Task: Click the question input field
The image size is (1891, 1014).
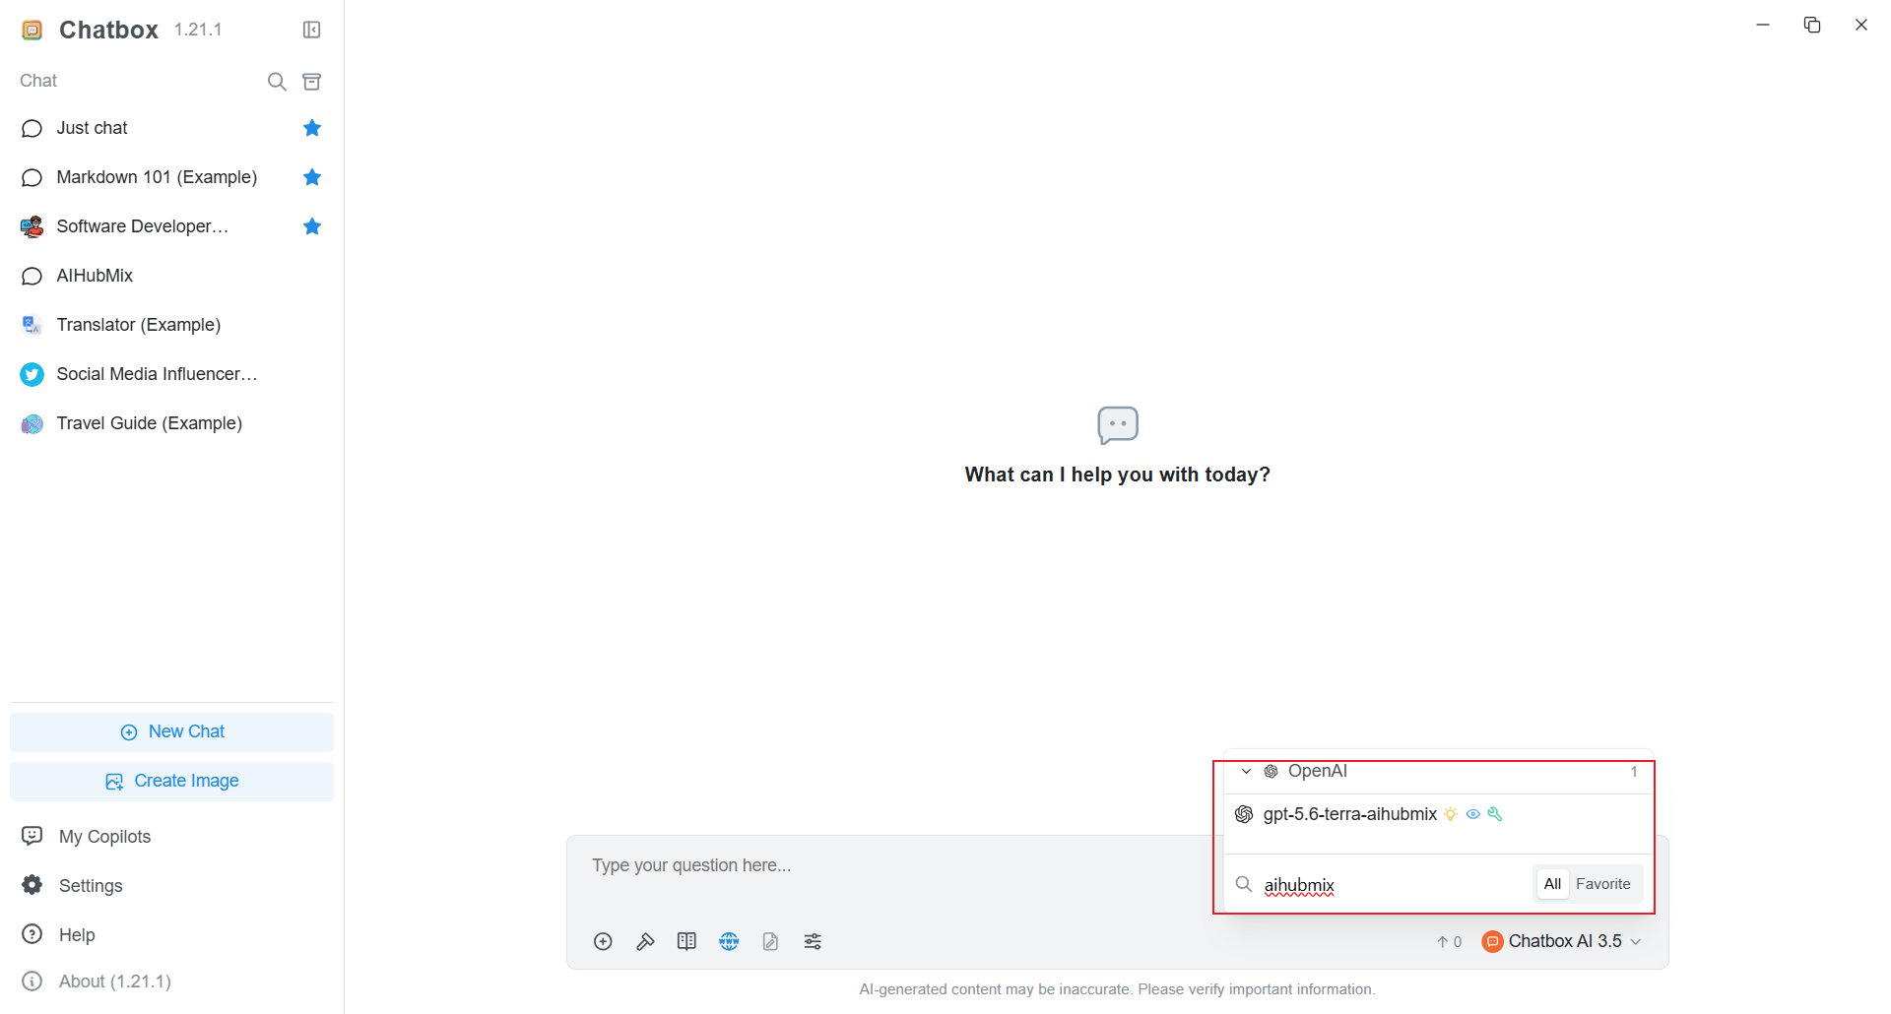Action: (896, 865)
